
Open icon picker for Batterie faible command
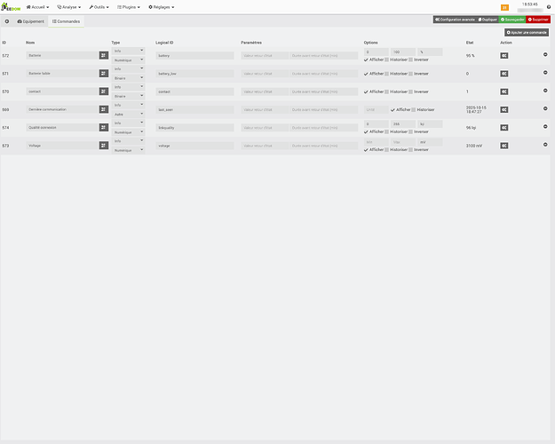(x=104, y=74)
